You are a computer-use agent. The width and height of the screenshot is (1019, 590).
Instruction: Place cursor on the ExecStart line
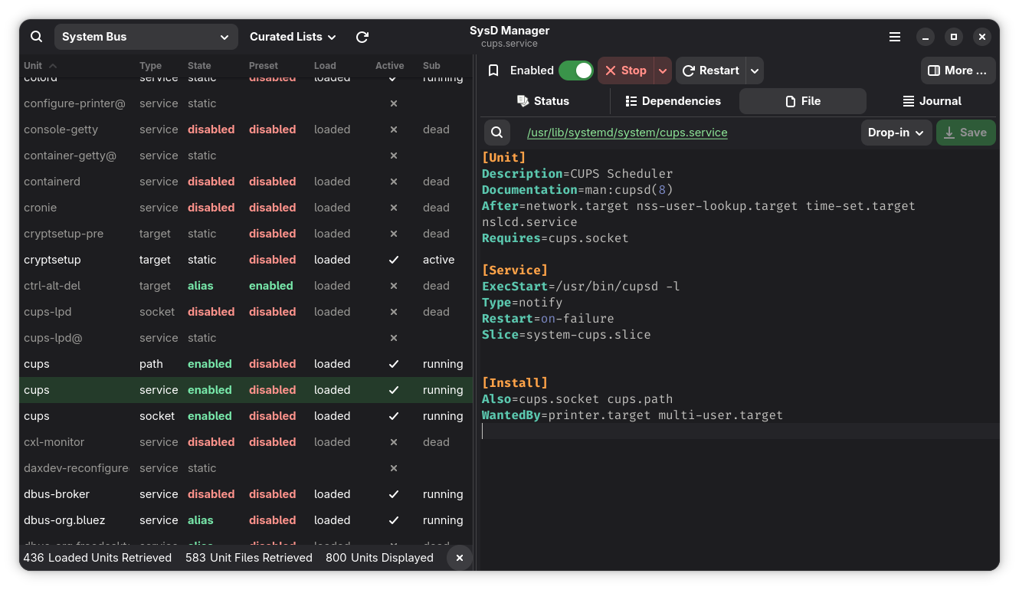(x=581, y=287)
